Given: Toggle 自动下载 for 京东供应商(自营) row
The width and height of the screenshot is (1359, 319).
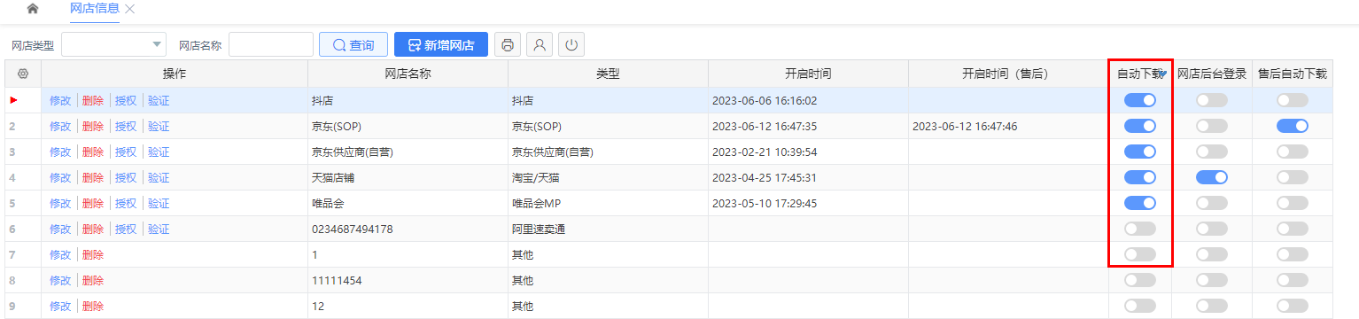Looking at the screenshot, I should 1140,152.
